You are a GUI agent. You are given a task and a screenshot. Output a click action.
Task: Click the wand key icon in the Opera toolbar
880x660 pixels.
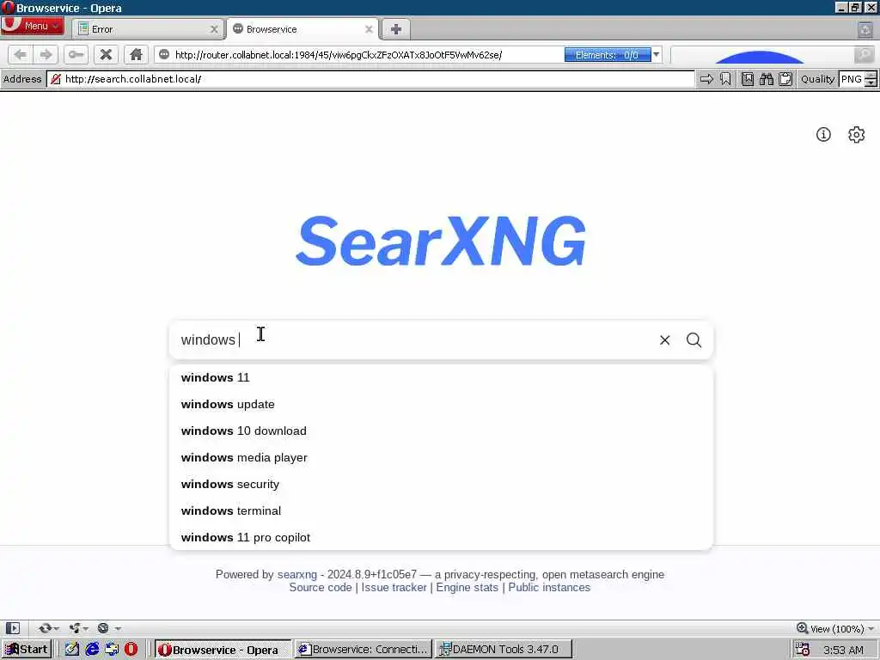tap(76, 54)
